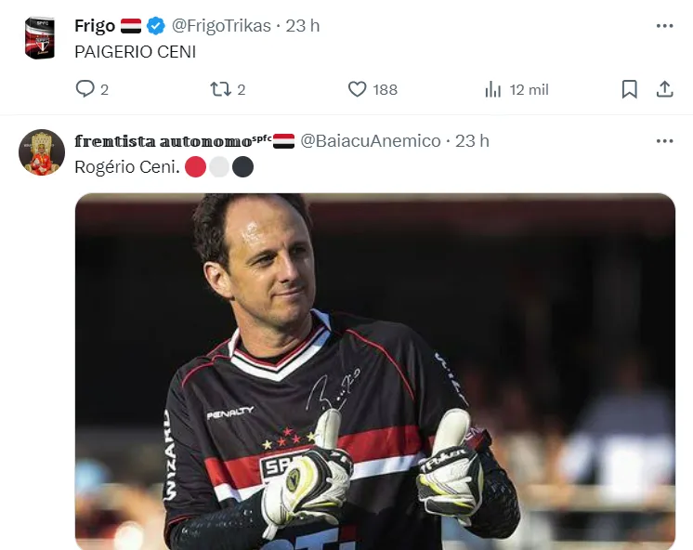
Task: Open the @FrigoTrikas handle link
Action: [x=221, y=26]
